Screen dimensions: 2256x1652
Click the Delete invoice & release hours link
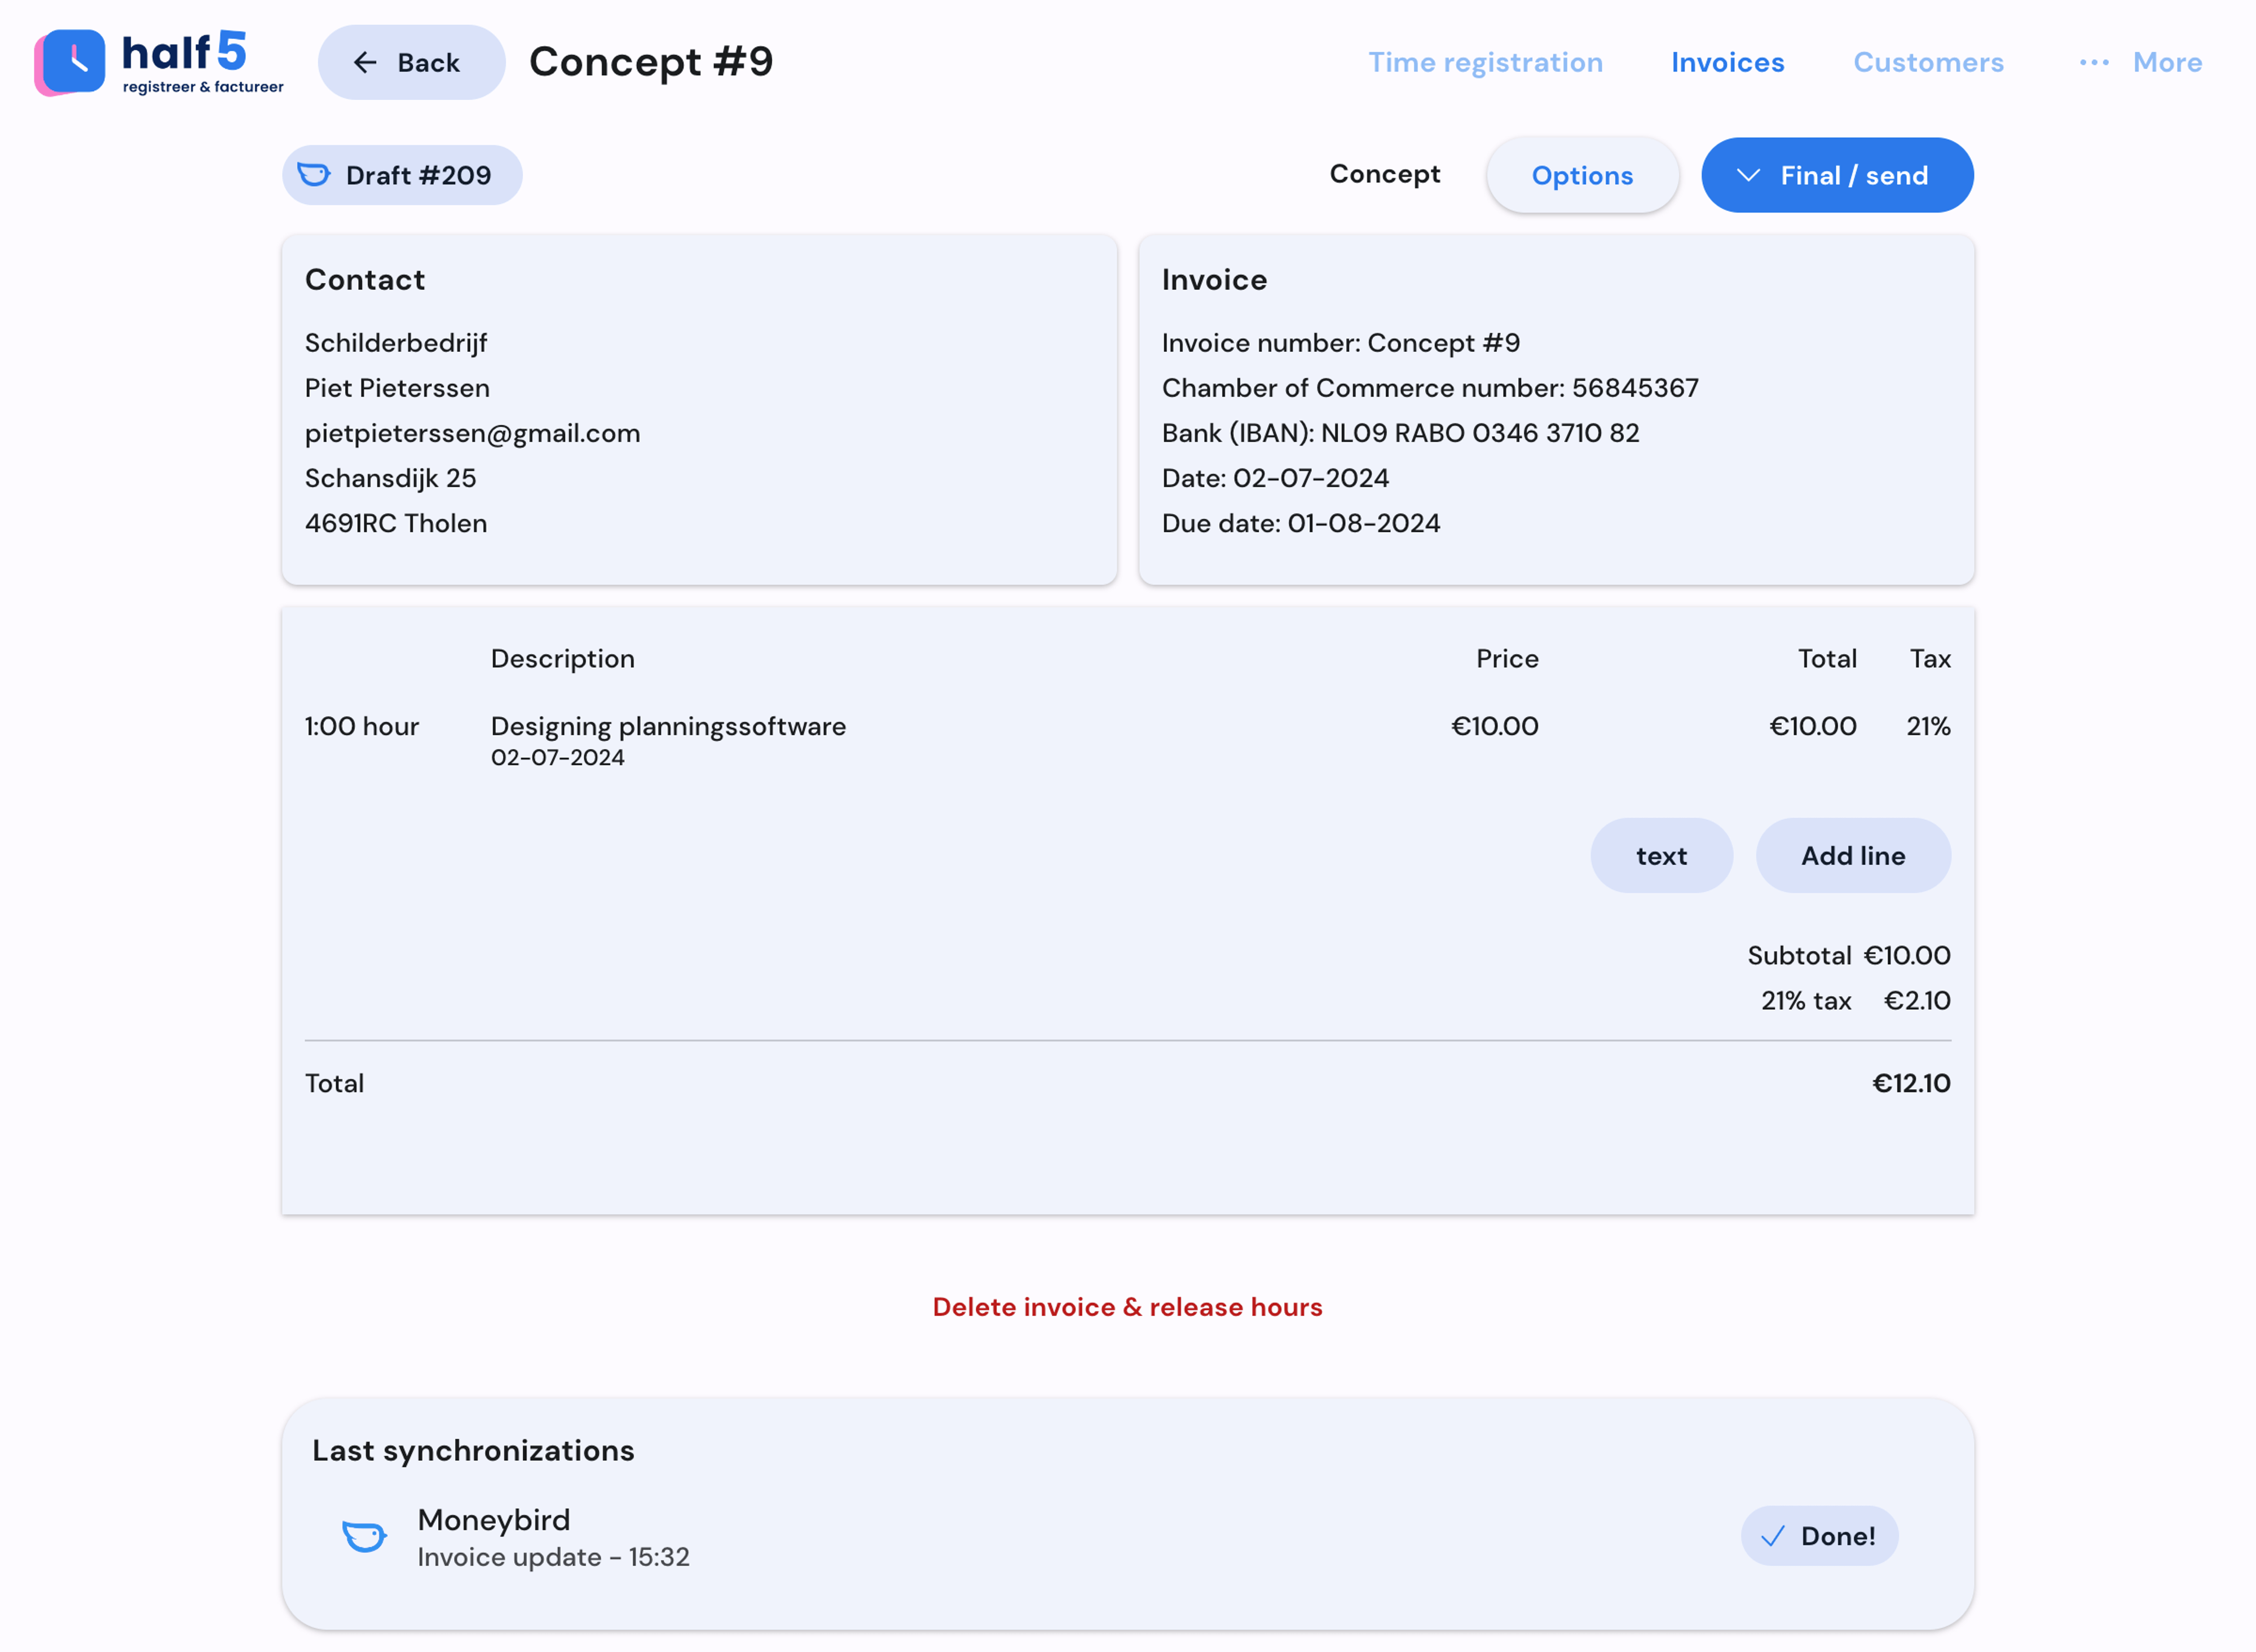pos(1128,1305)
